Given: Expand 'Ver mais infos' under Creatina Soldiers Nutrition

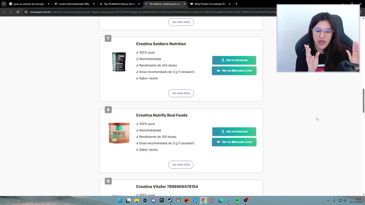Looking at the screenshot, I should click(181, 93).
